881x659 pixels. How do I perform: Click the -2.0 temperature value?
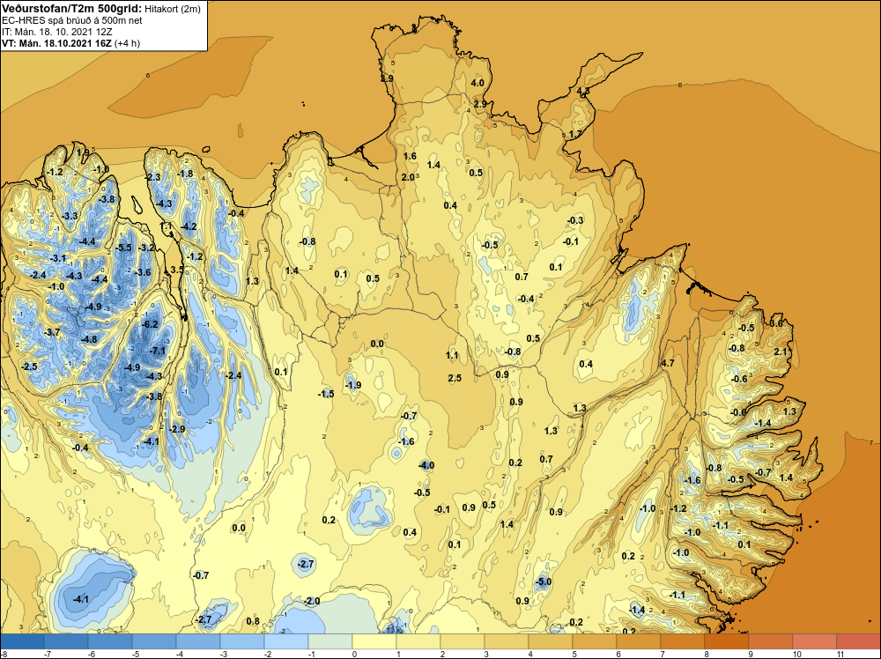click(x=311, y=601)
